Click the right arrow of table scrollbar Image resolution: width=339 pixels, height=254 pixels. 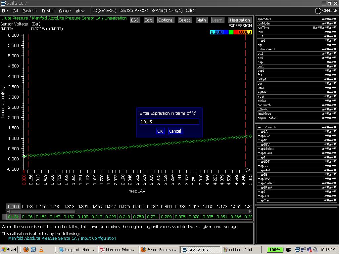[x=250, y=211]
